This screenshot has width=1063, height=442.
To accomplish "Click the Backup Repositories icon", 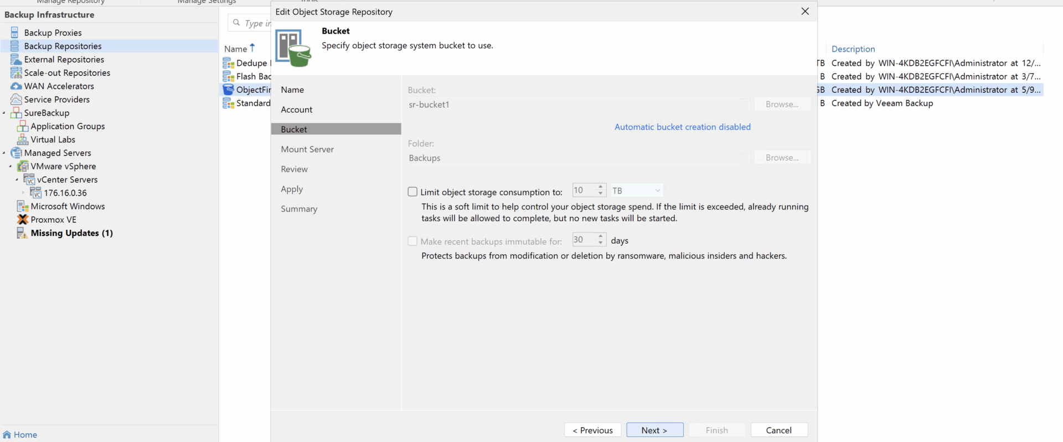I will [x=14, y=46].
